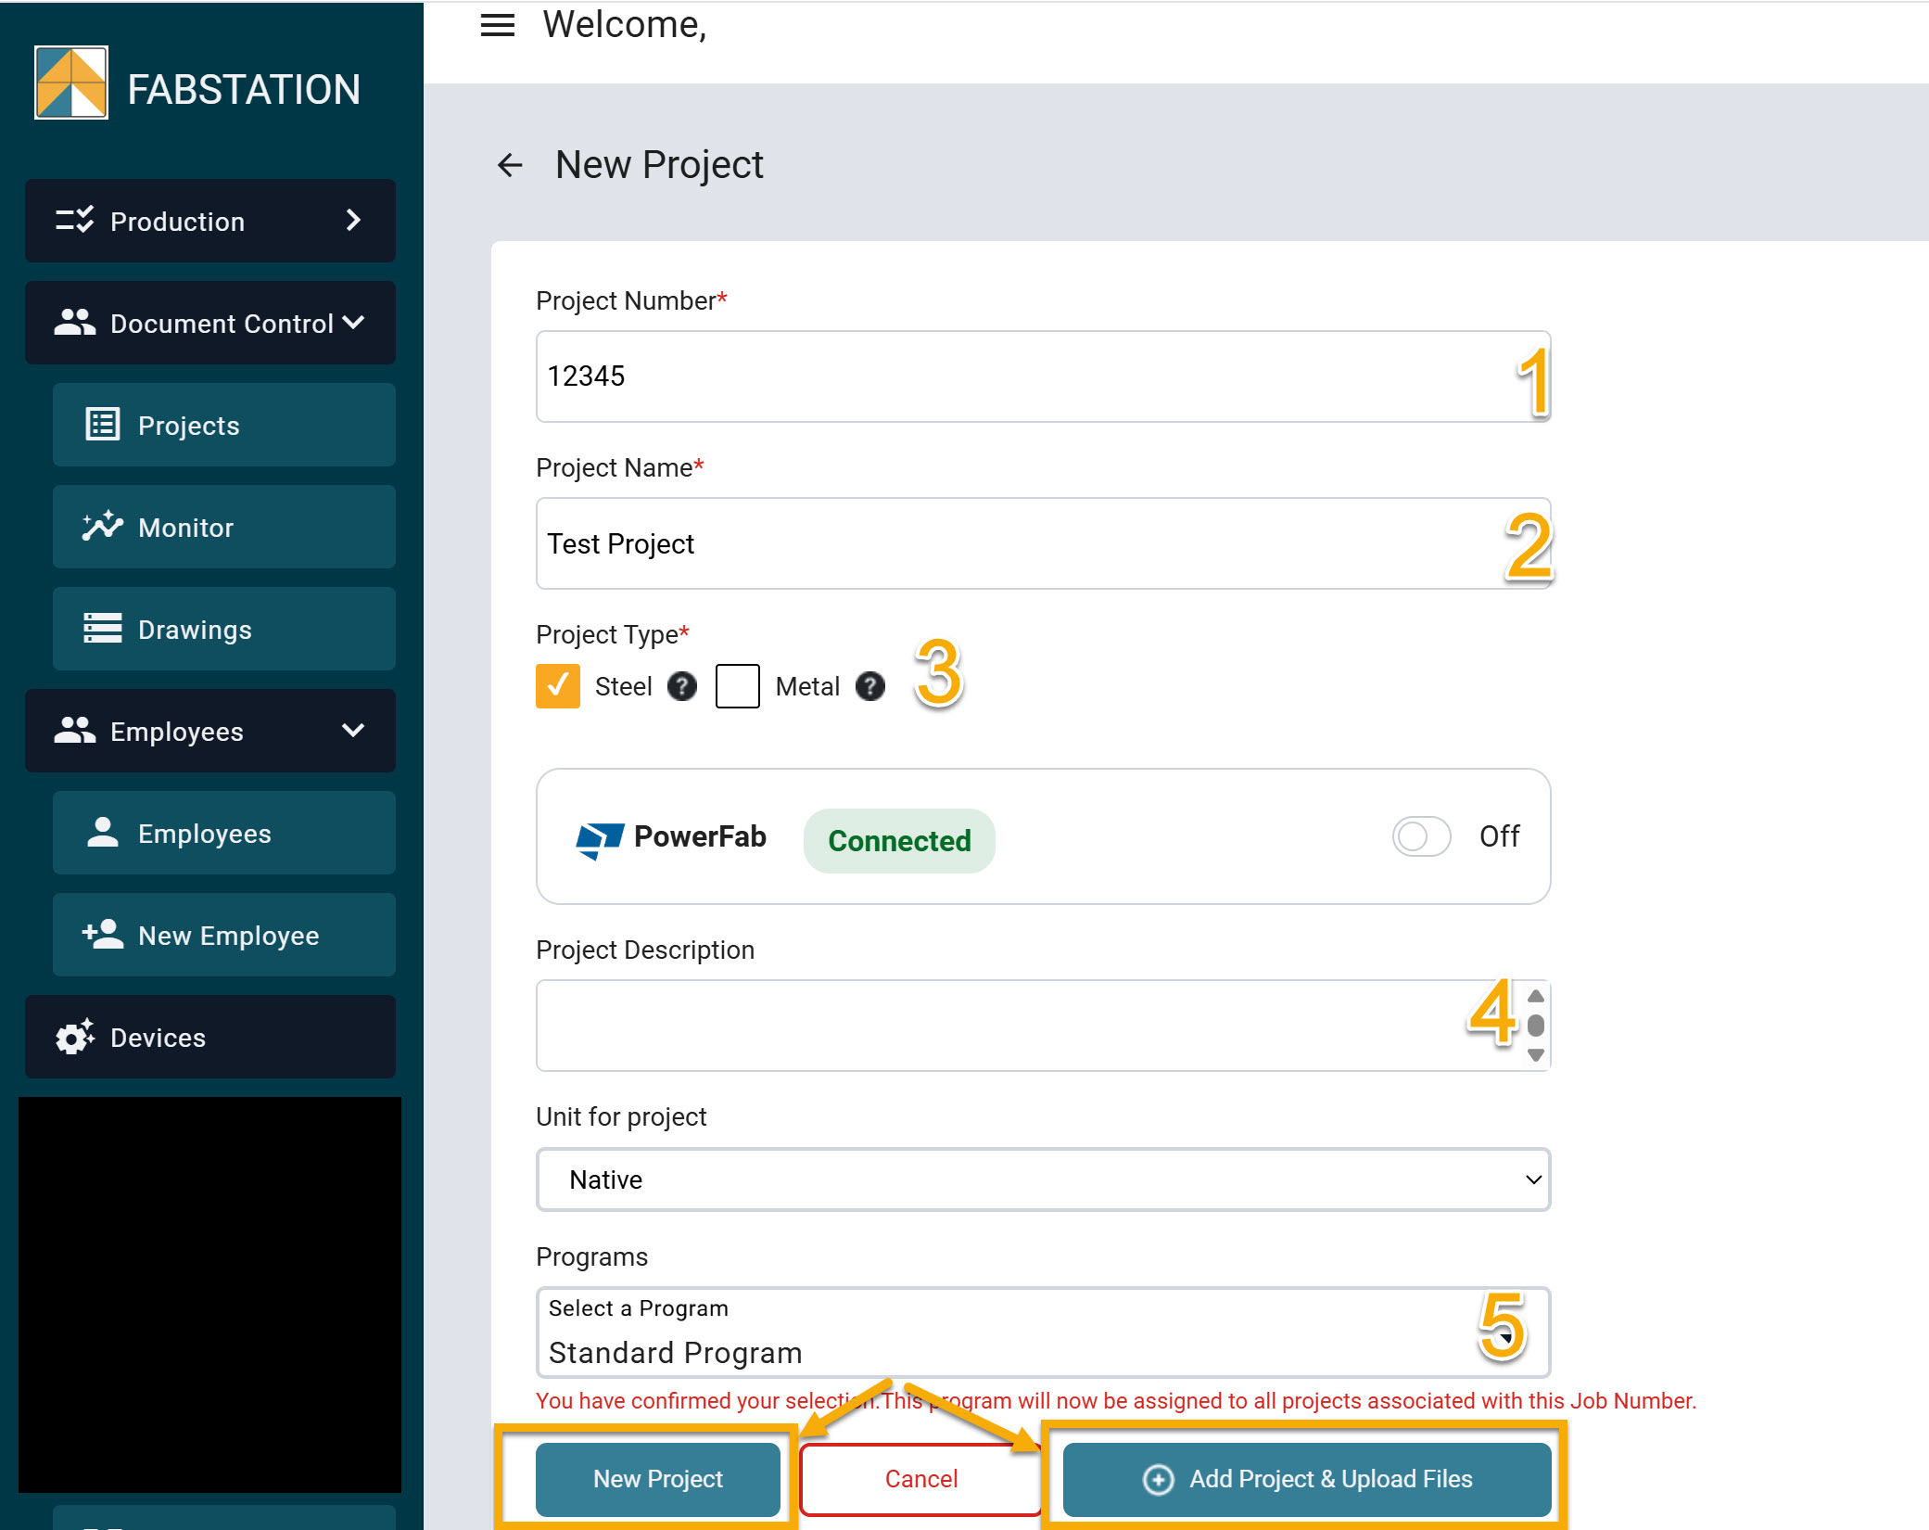1929x1530 pixels.
Task: Check the Metal project type checkbox
Action: coord(737,686)
